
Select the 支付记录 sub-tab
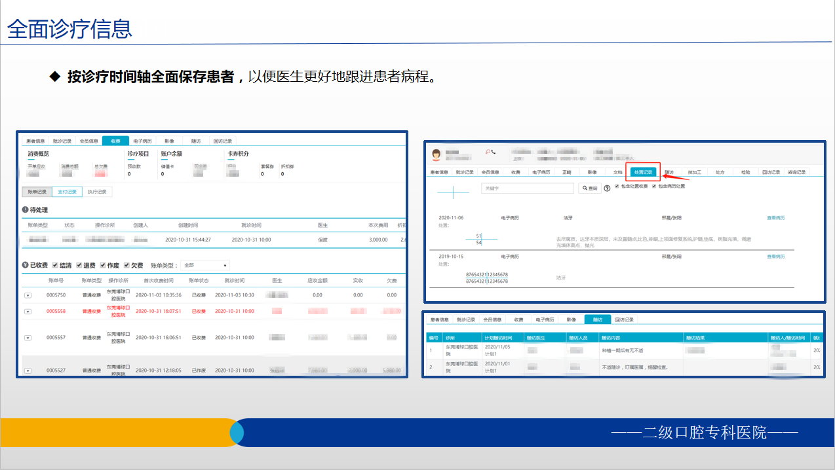point(68,192)
